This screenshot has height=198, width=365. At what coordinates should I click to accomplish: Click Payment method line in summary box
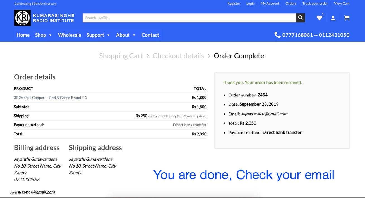point(265,133)
